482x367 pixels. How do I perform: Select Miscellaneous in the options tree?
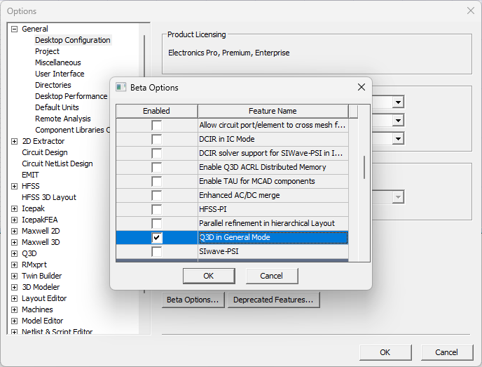57,63
